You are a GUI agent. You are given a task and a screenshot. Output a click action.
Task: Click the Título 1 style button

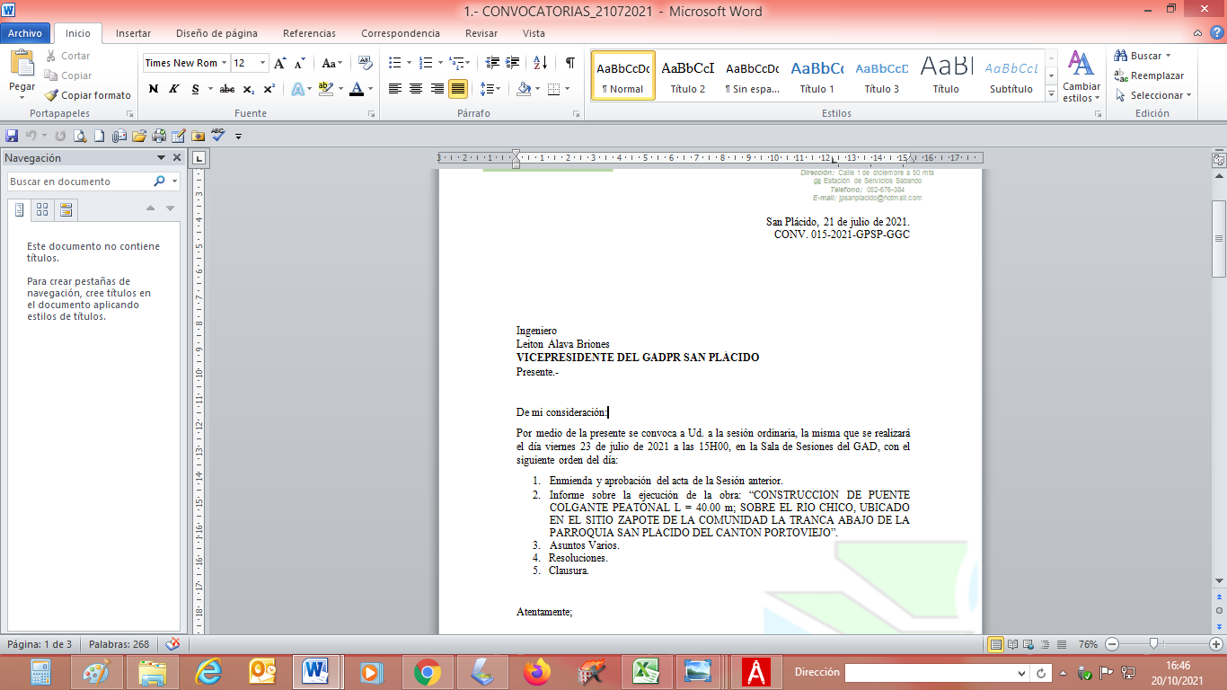point(817,76)
